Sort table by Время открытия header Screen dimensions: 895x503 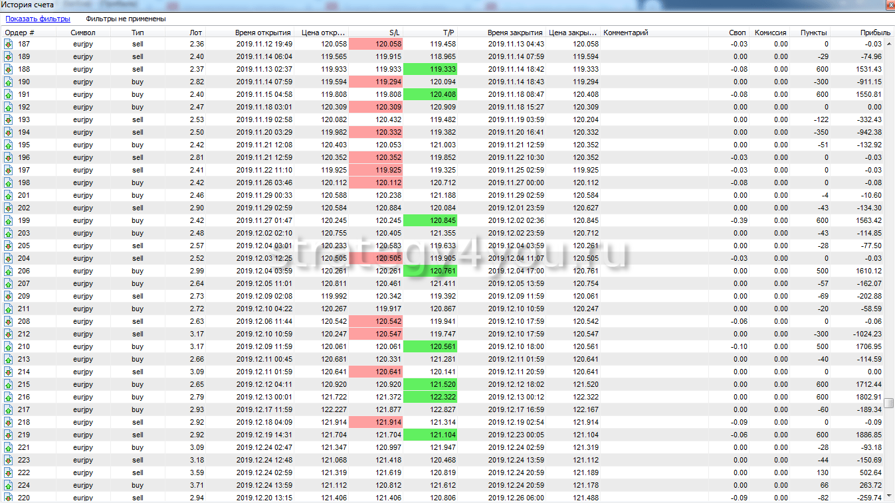[x=262, y=33]
